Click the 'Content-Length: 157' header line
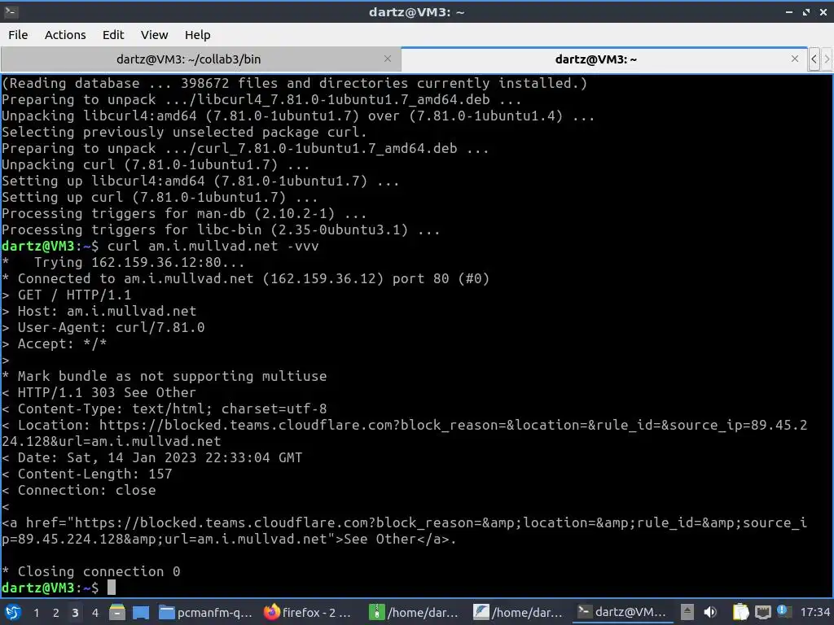The image size is (834, 625). tap(94, 474)
